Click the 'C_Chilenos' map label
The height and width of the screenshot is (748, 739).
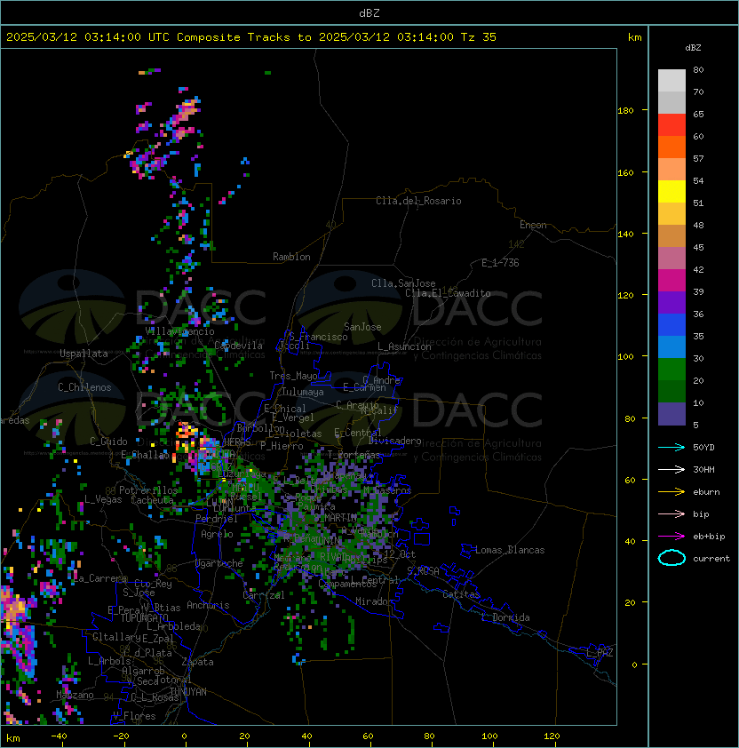[84, 387]
